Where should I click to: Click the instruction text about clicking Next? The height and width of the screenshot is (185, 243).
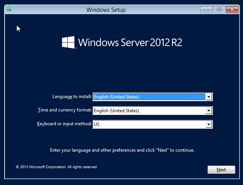point(122,150)
